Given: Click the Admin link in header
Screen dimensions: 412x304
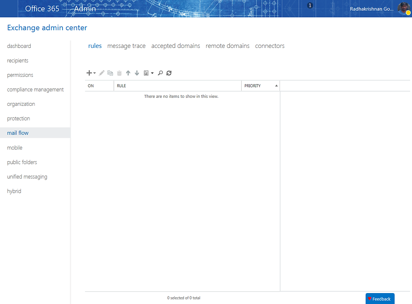Looking at the screenshot, I should [x=85, y=9].
